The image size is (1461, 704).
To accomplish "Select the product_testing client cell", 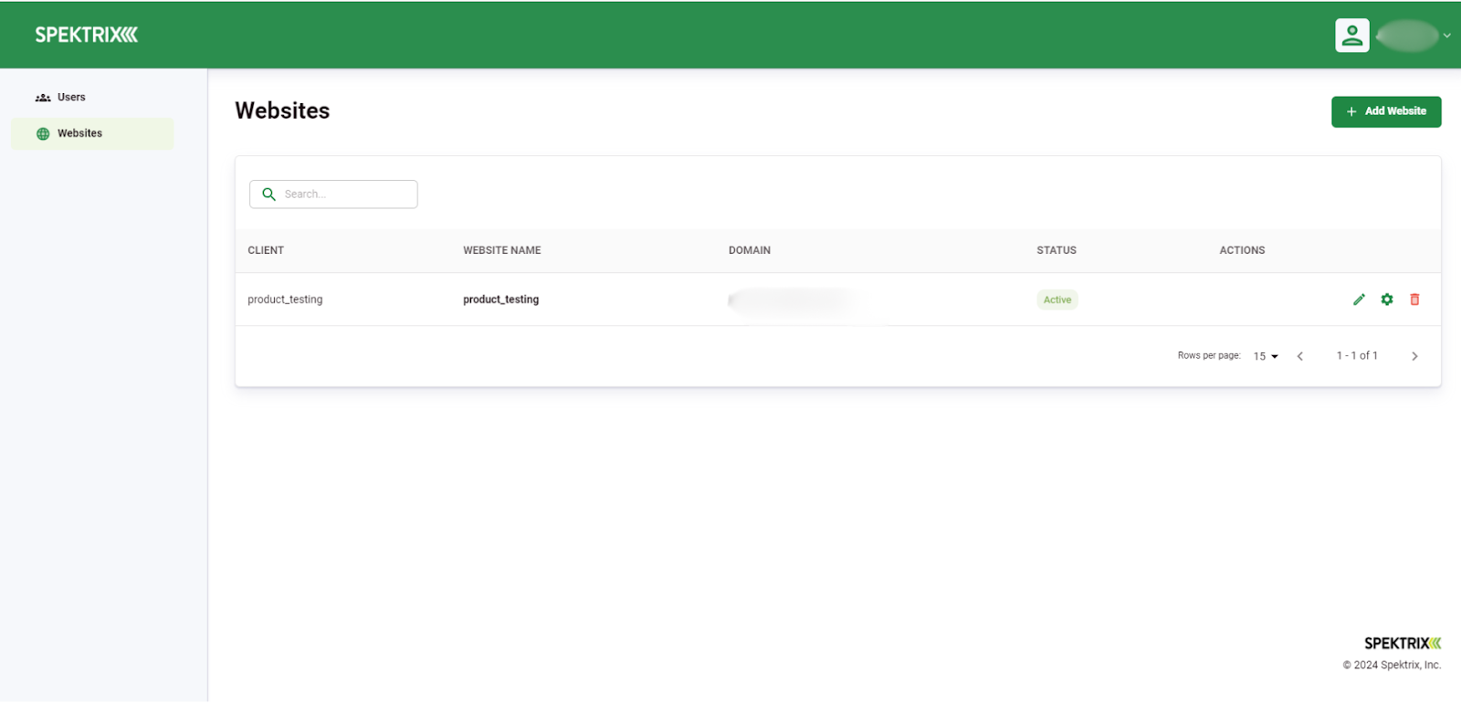I will [285, 299].
